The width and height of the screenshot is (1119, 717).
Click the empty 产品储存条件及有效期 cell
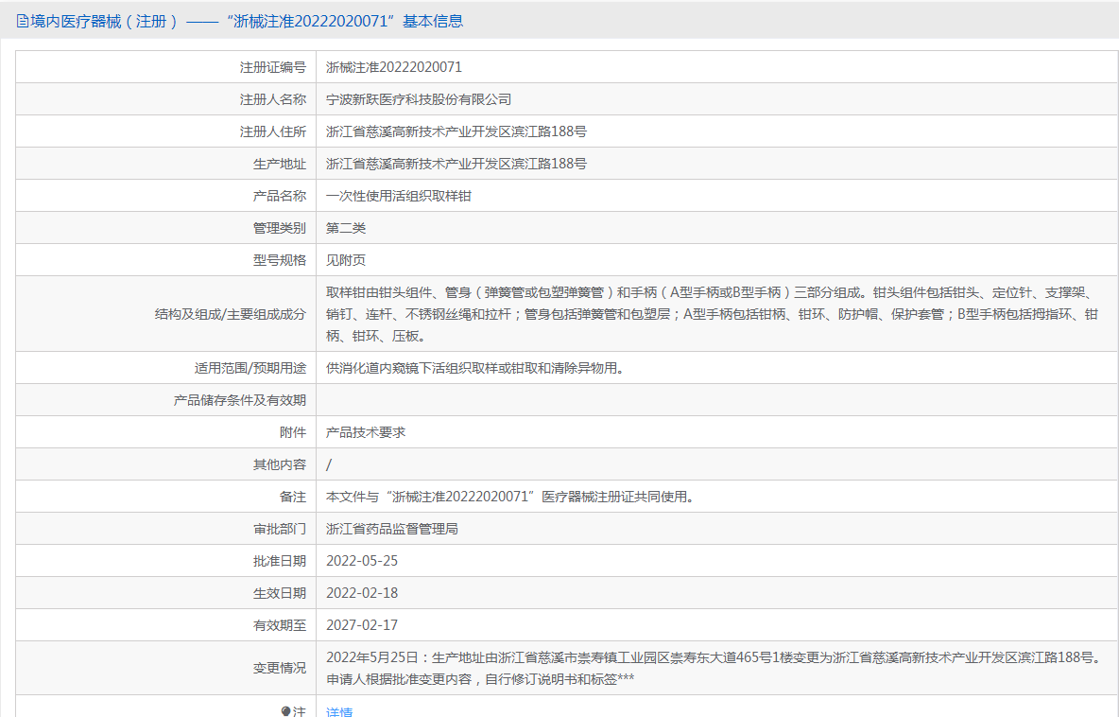pyautogui.click(x=715, y=400)
